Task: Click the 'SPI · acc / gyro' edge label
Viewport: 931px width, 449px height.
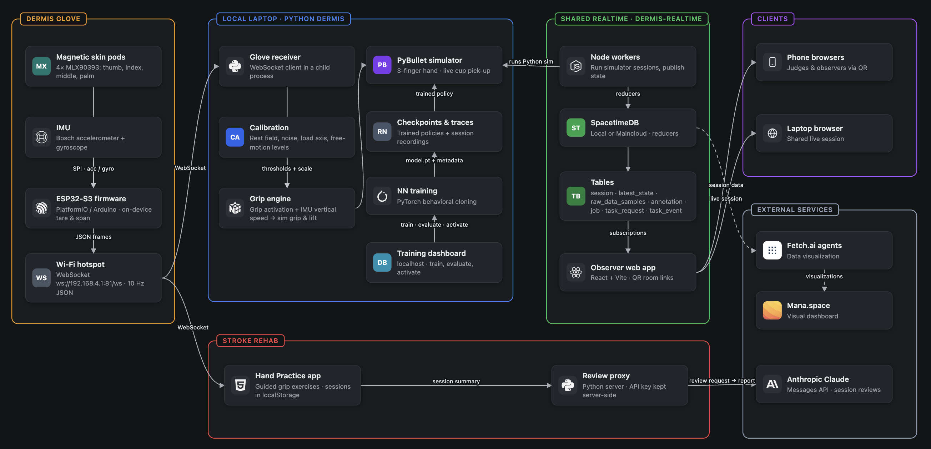Action: pyautogui.click(x=93, y=169)
